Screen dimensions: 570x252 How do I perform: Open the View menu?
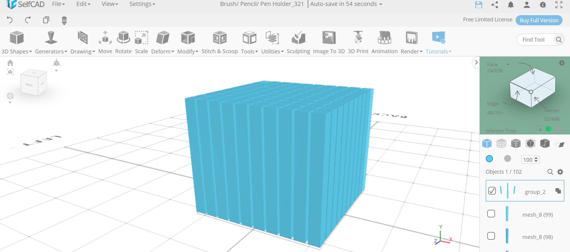click(110, 4)
